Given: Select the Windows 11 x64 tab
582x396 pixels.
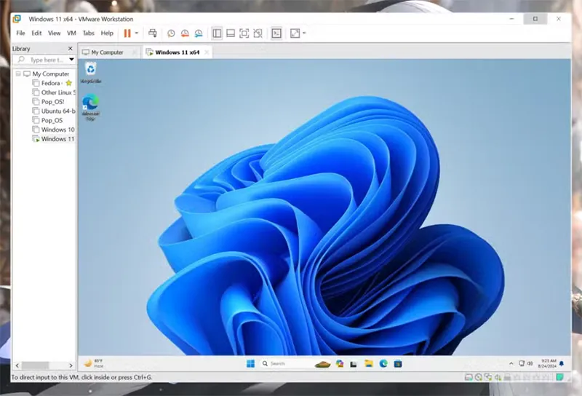Looking at the screenshot, I should 178,52.
